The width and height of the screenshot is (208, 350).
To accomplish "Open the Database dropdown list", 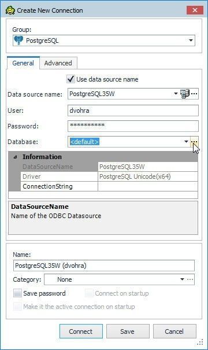I will (186, 142).
